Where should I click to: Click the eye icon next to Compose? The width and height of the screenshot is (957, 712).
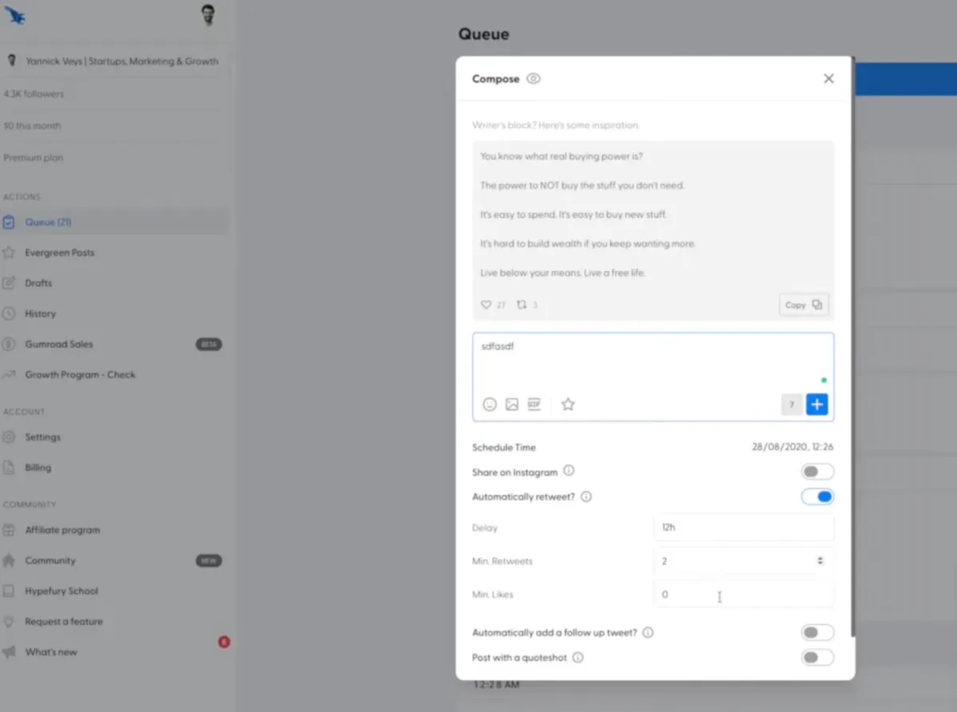(x=532, y=78)
